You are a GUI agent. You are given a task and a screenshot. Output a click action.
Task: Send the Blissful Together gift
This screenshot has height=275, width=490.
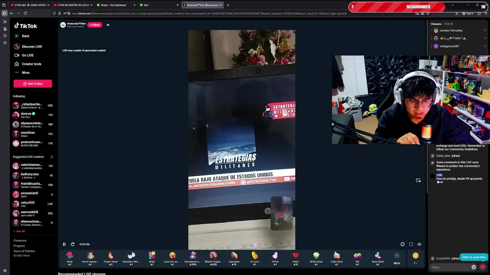(213, 258)
